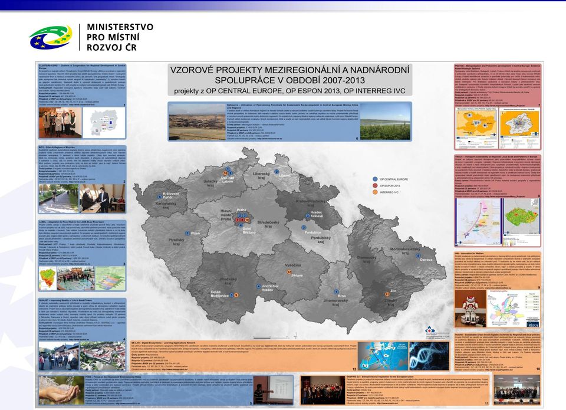
Task: Select red marker 7 in Praha
Action: 238,219
